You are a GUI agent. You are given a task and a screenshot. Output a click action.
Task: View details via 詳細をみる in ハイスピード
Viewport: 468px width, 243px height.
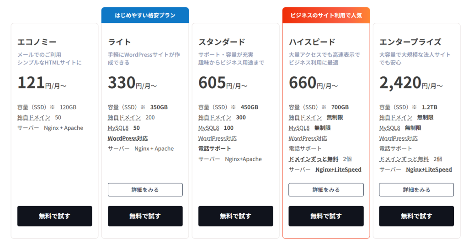point(326,190)
